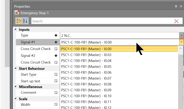Sort properties alphabetically
Image resolution: width=184 pixels, height=109 pixels.
click(x=25, y=21)
